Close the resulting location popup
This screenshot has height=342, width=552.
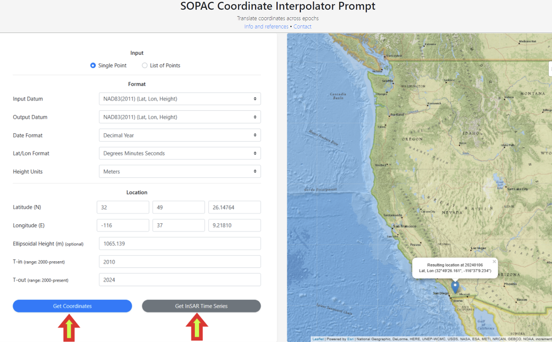click(494, 262)
